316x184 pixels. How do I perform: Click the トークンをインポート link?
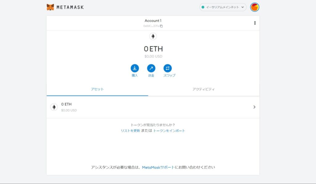(169, 131)
